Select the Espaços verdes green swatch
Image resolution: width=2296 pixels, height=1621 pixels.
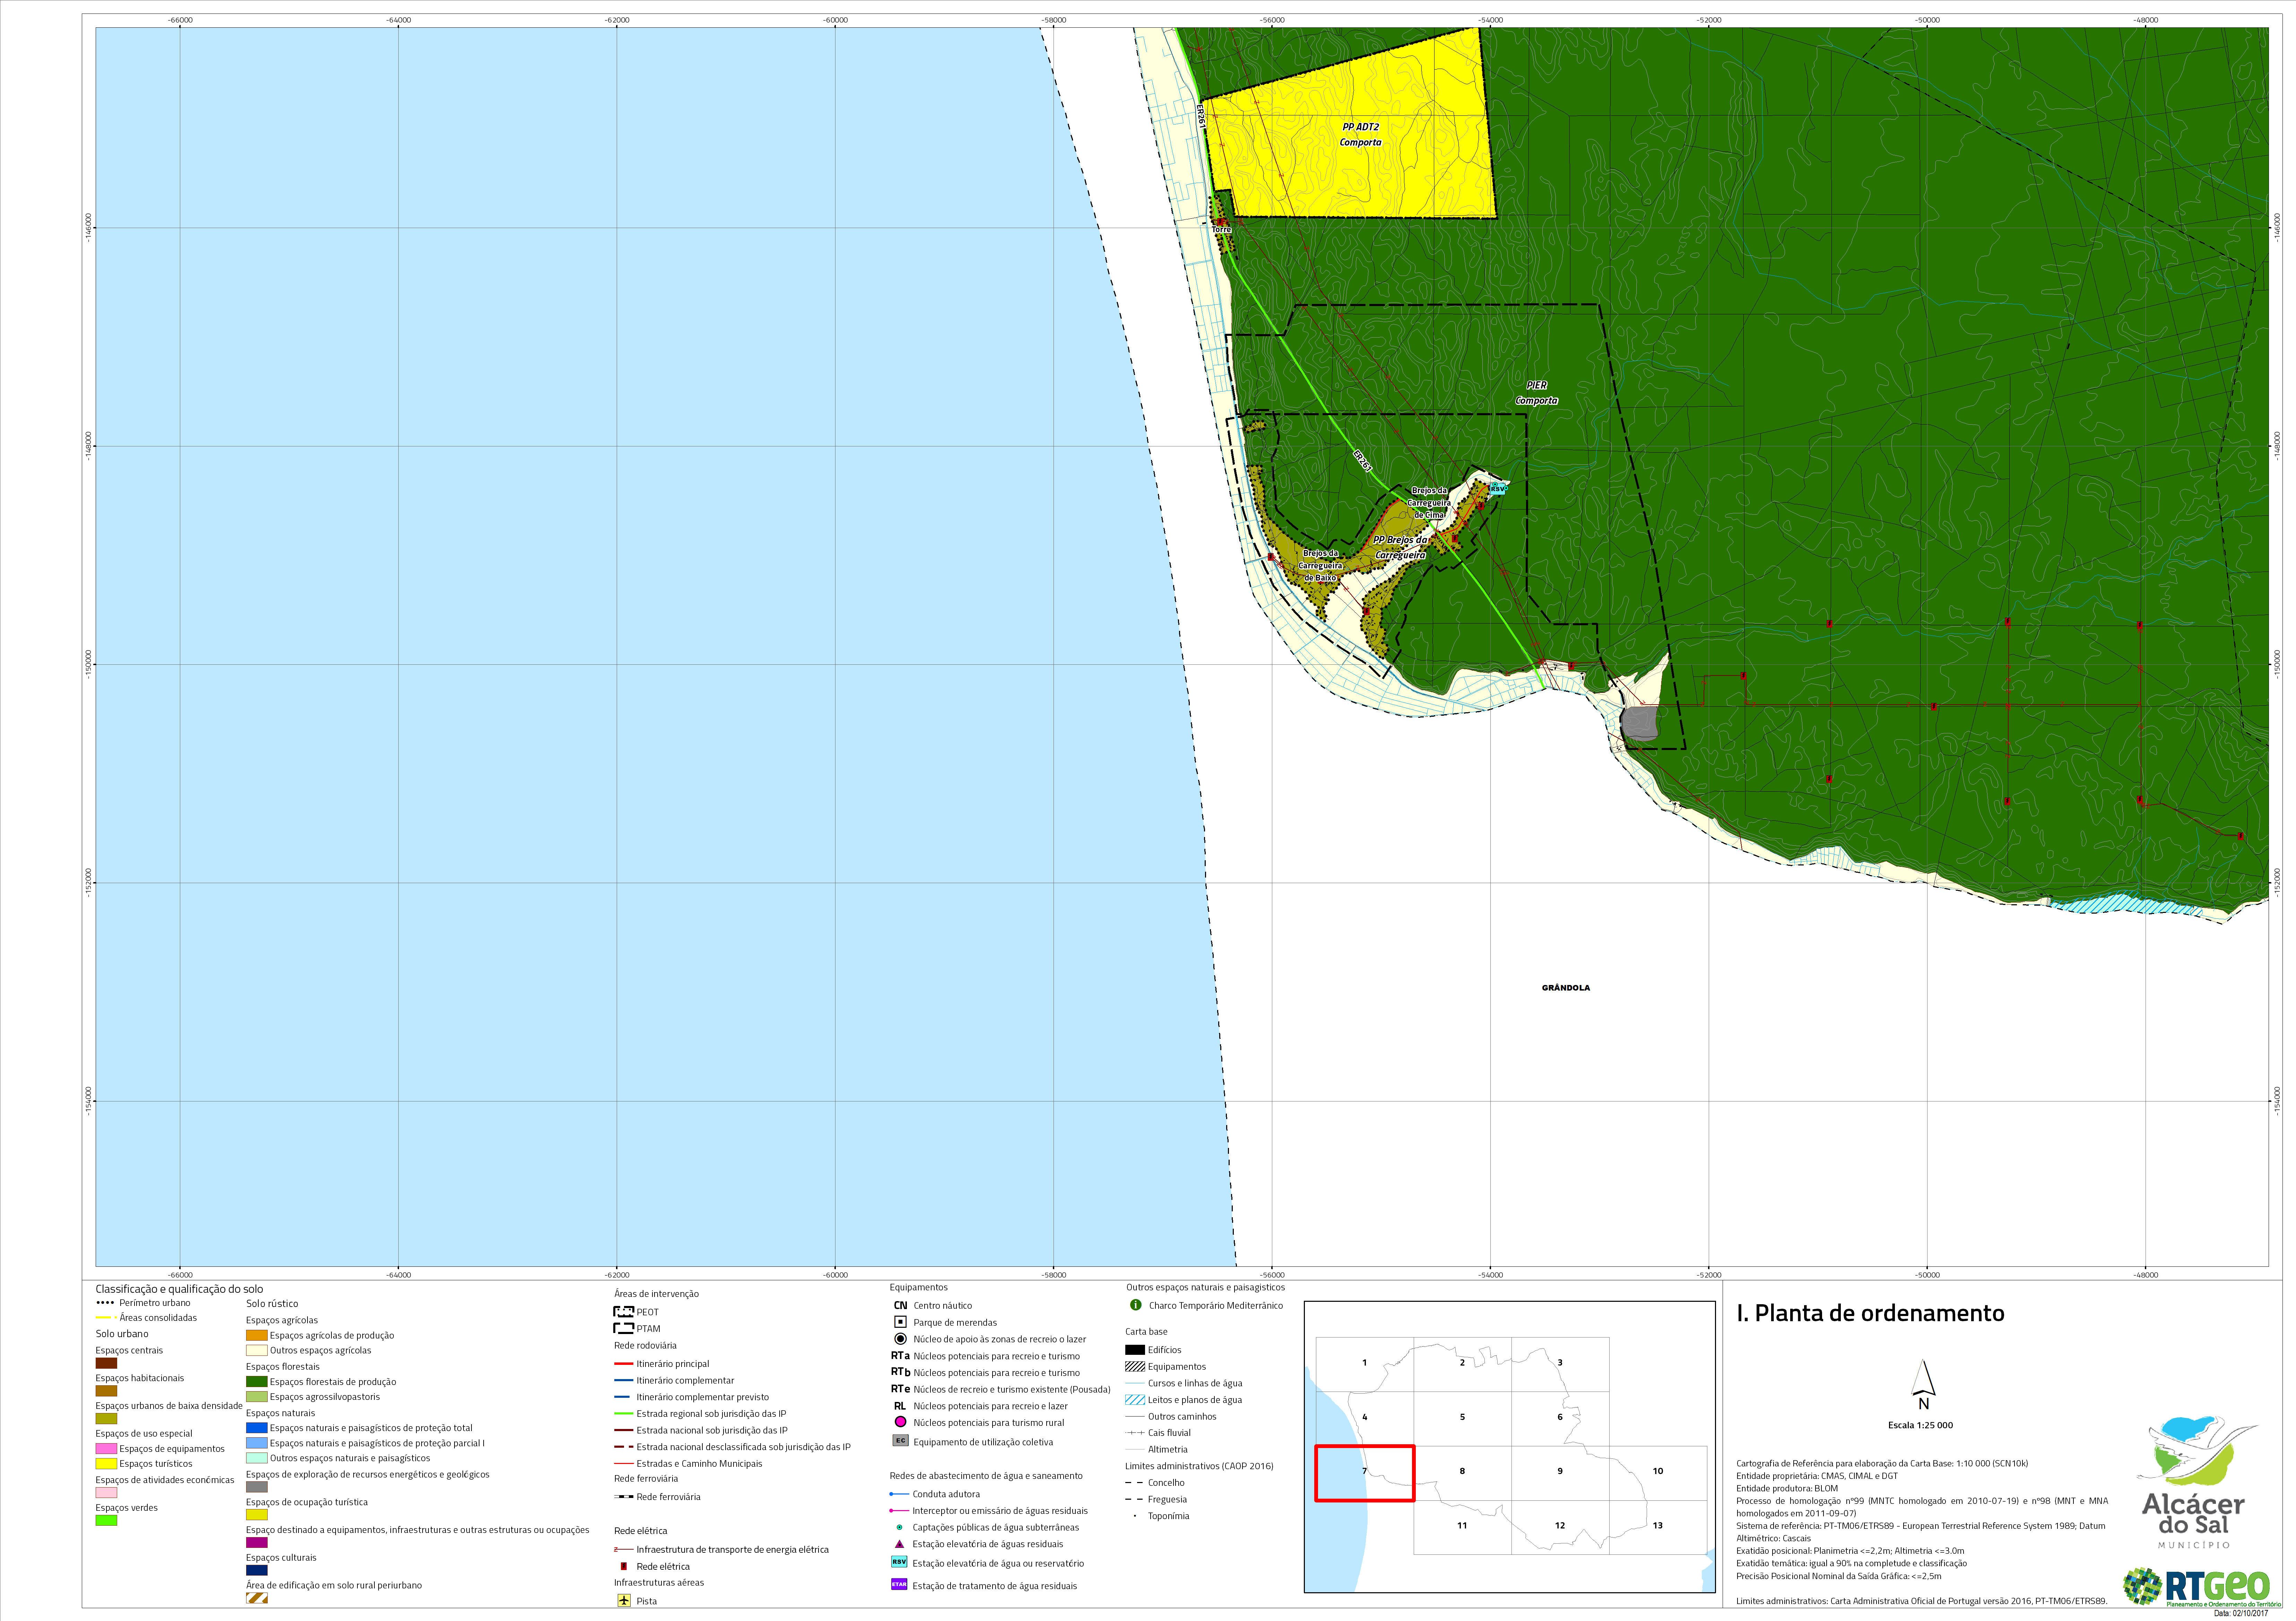[x=106, y=1520]
